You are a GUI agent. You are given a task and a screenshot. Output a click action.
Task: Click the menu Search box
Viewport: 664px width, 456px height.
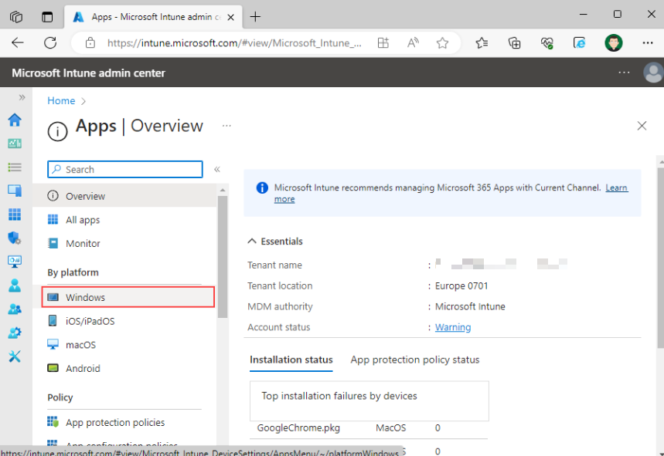[125, 170]
